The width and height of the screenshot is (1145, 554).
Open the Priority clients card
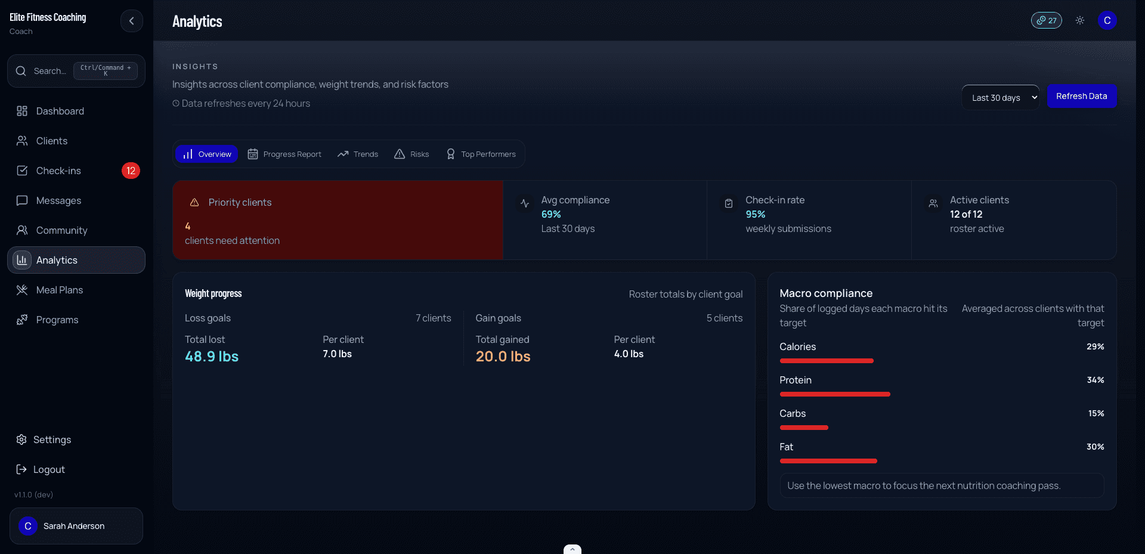[338, 220]
